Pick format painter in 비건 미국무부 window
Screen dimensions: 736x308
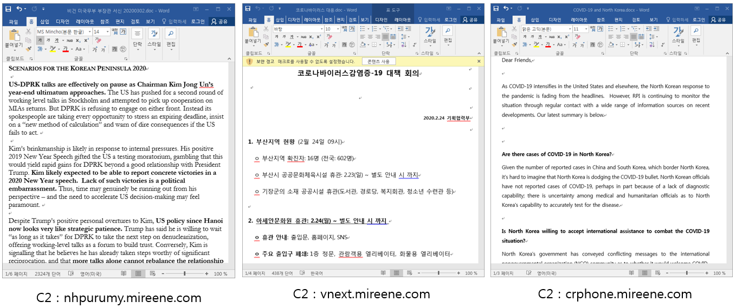click(28, 49)
